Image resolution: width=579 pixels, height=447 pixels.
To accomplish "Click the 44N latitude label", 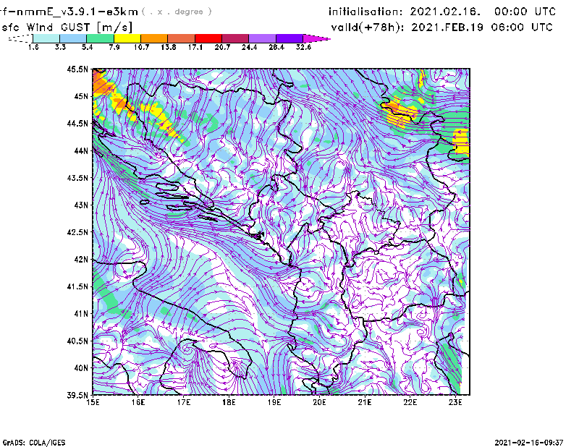I will (x=81, y=150).
